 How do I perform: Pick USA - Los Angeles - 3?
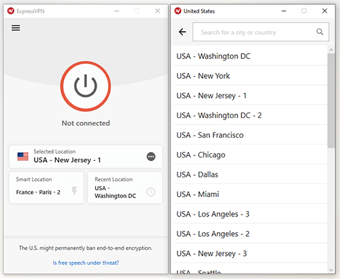click(251, 214)
